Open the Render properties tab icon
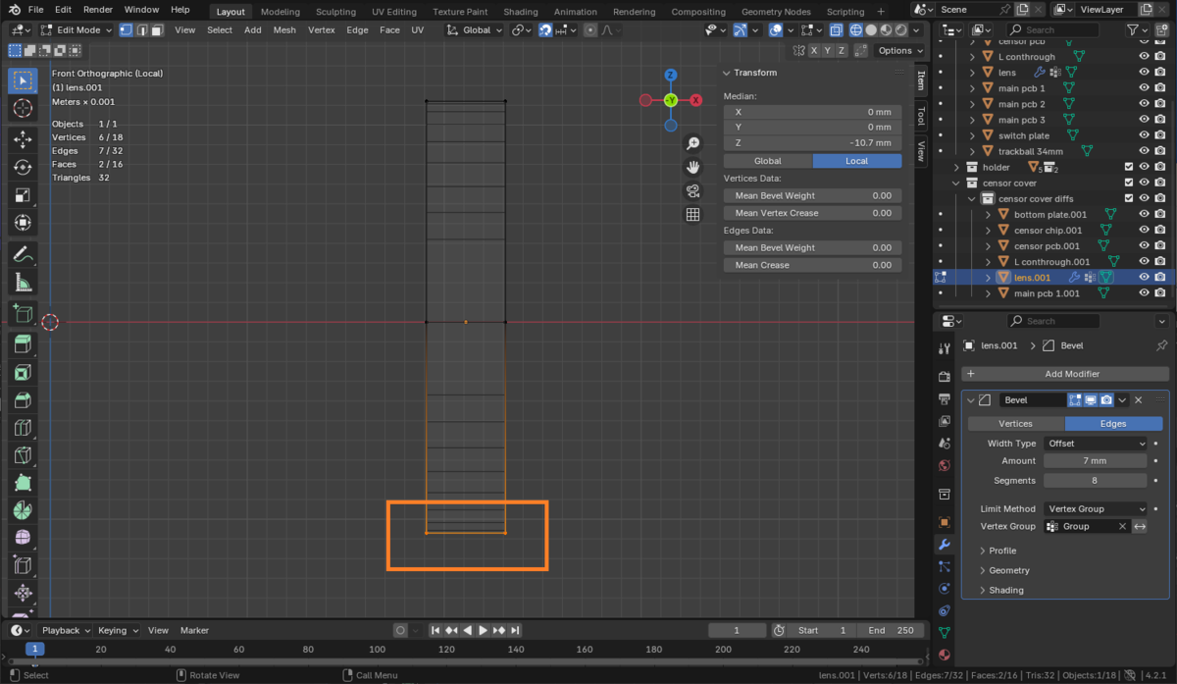Screen dimensions: 1177x684 [x=945, y=377]
